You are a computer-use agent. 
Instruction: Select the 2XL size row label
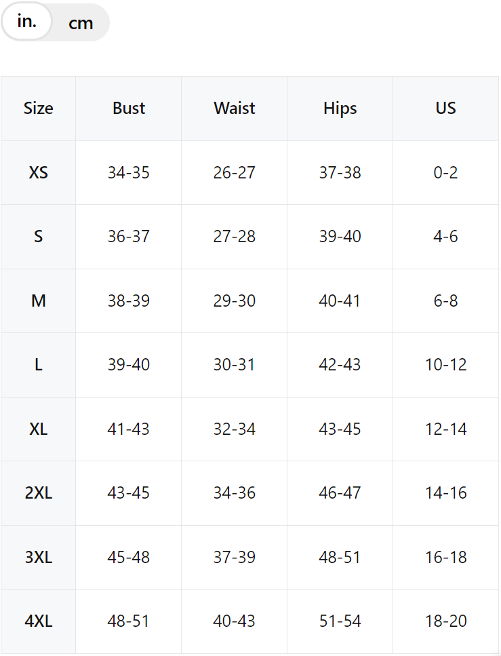click(x=38, y=493)
